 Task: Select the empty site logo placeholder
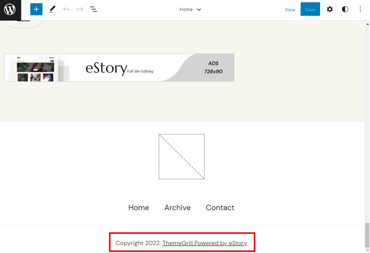point(182,157)
